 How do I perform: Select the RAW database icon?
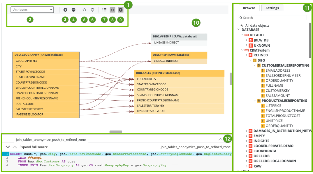250,166
